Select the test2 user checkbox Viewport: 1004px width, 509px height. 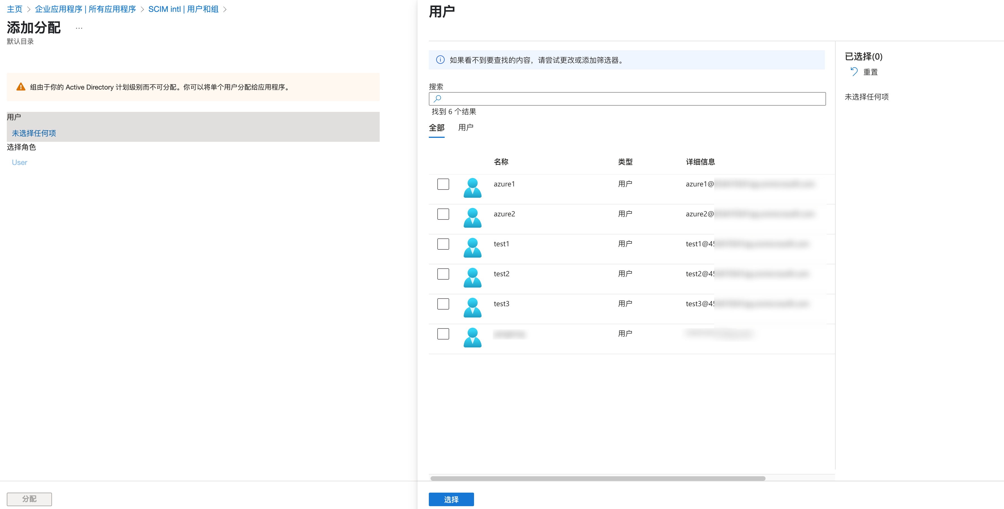coord(443,274)
